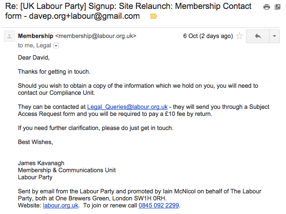Open the Legal_Queries@labour.org.uk email link

127,107
